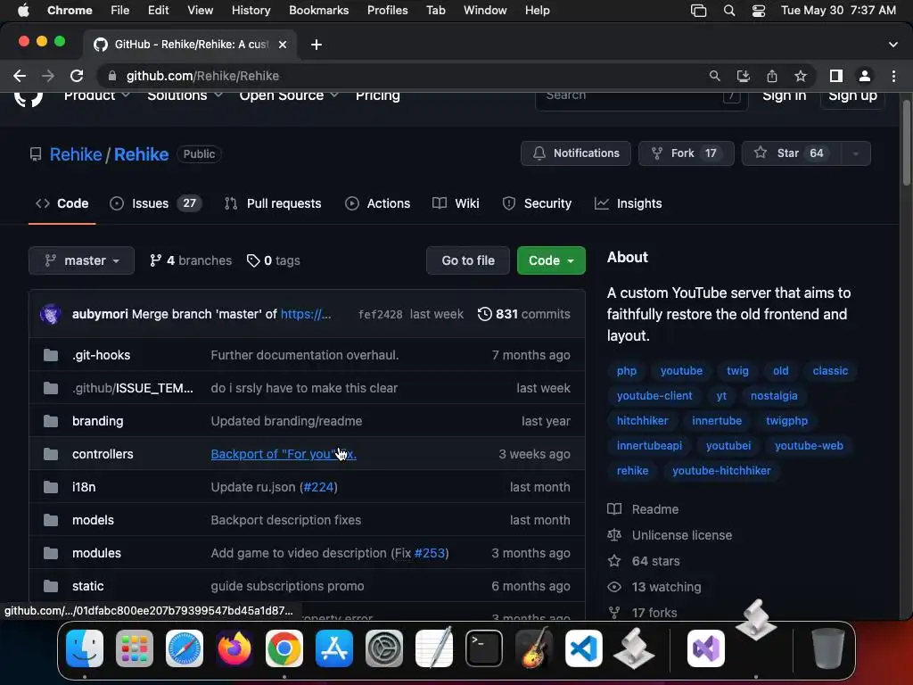Expand the master branch dropdown
This screenshot has height=685, width=913.
pyautogui.click(x=81, y=260)
